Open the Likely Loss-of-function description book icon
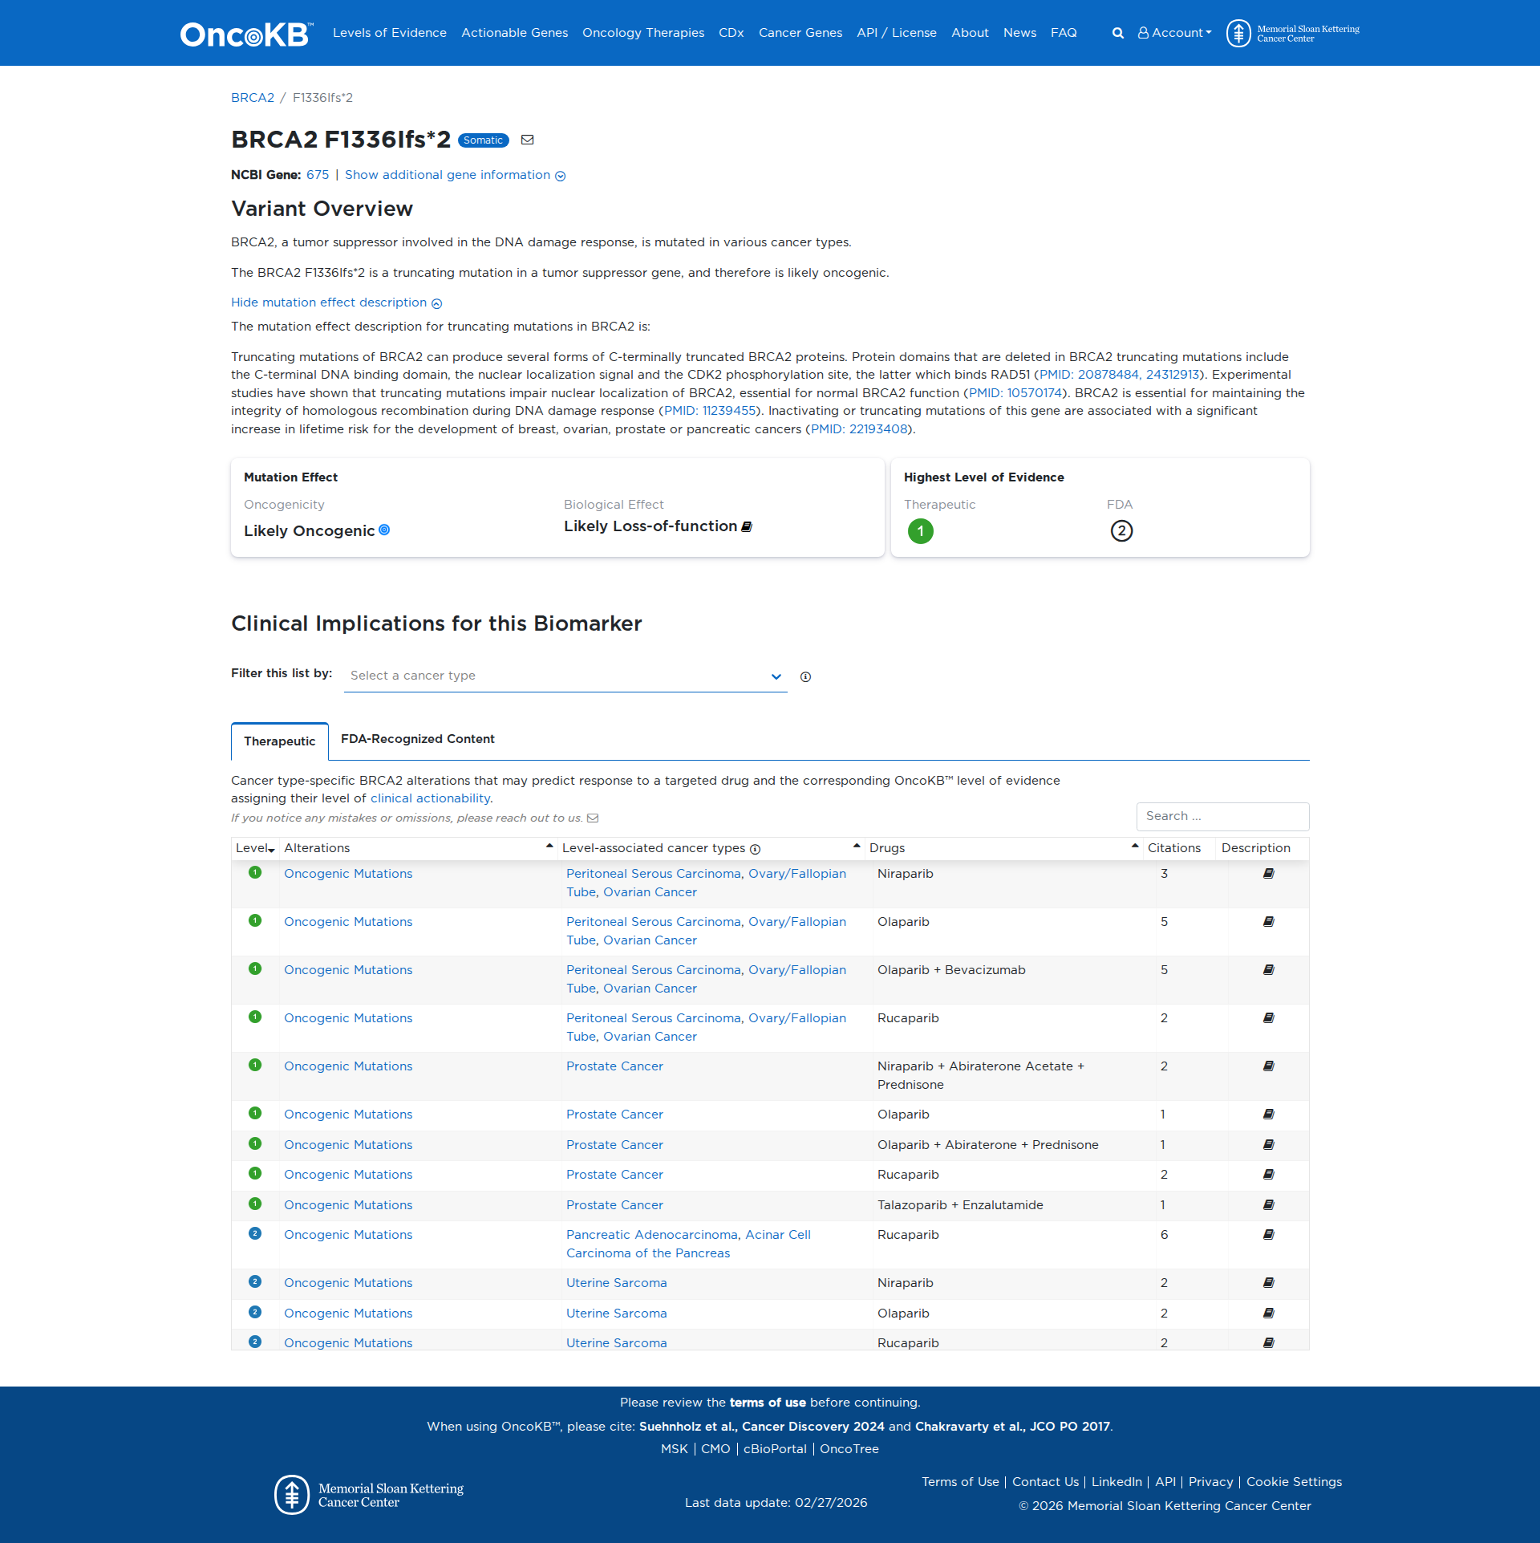 (x=747, y=526)
